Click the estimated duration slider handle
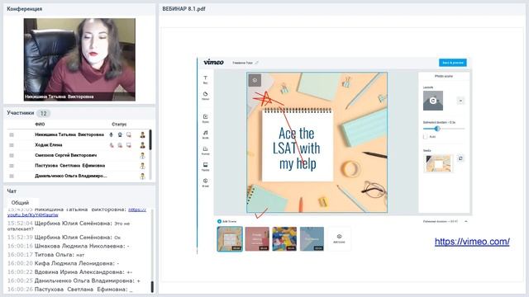 (x=437, y=129)
